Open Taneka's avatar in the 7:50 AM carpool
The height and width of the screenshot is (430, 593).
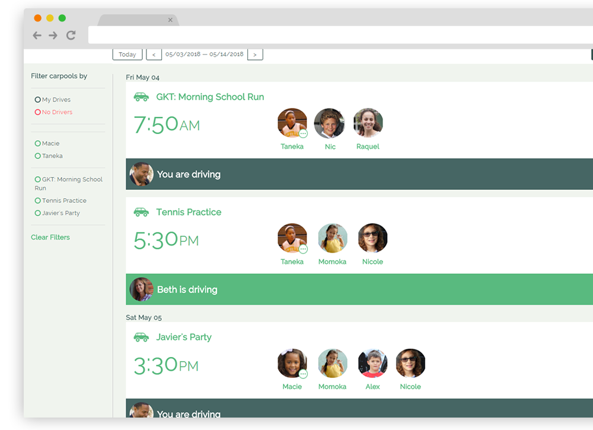(292, 123)
